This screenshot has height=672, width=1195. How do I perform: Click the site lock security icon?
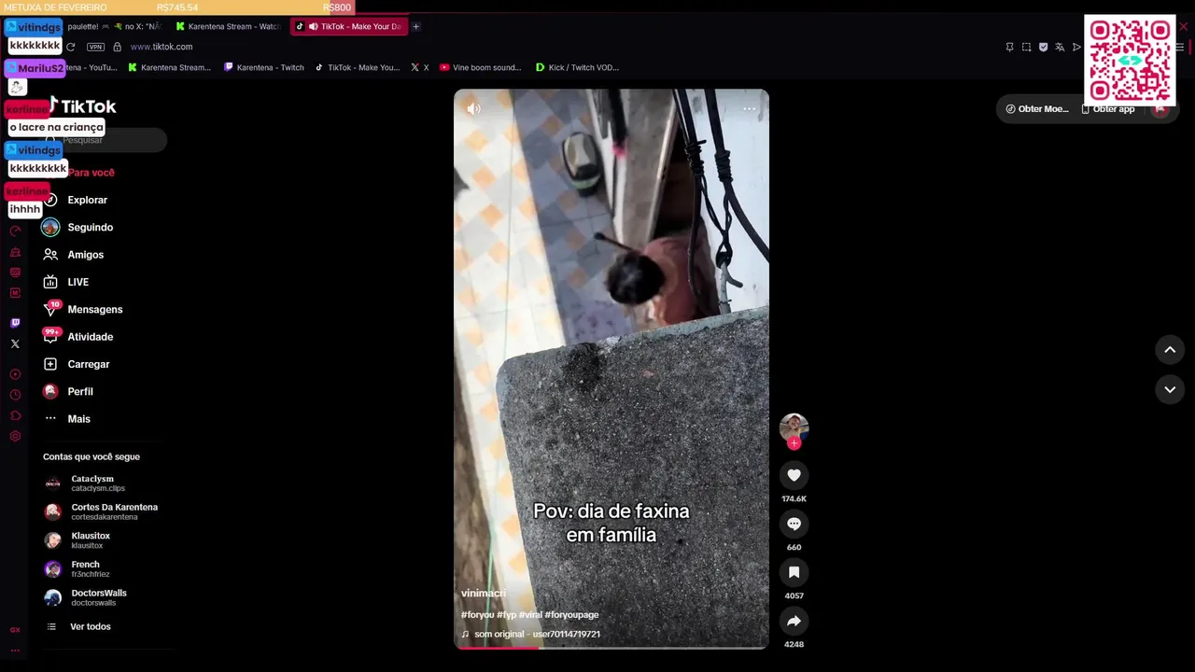pyautogui.click(x=118, y=47)
